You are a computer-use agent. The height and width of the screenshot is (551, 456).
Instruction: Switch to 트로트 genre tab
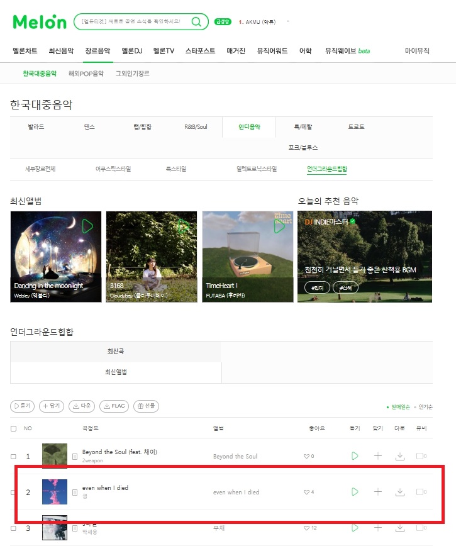[x=356, y=127]
